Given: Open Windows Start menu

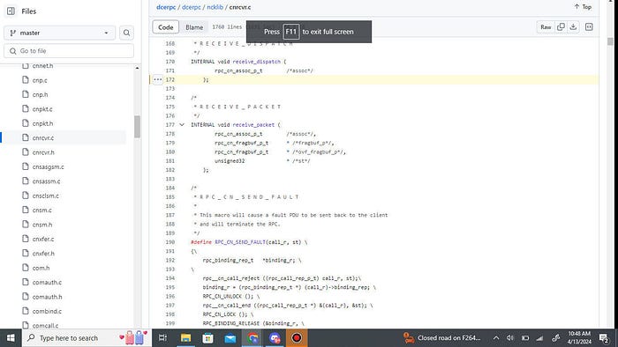Looking at the screenshot, I should pyautogui.click(x=11, y=338).
